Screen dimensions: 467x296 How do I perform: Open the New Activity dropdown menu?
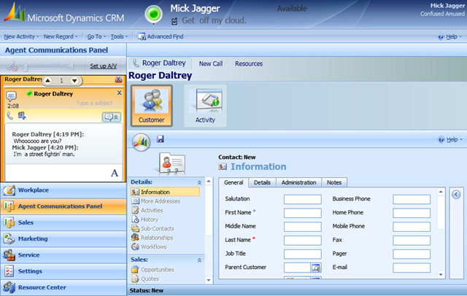point(21,36)
